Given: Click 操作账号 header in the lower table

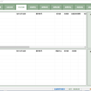Looking at the screenshot, I should [45, 51].
